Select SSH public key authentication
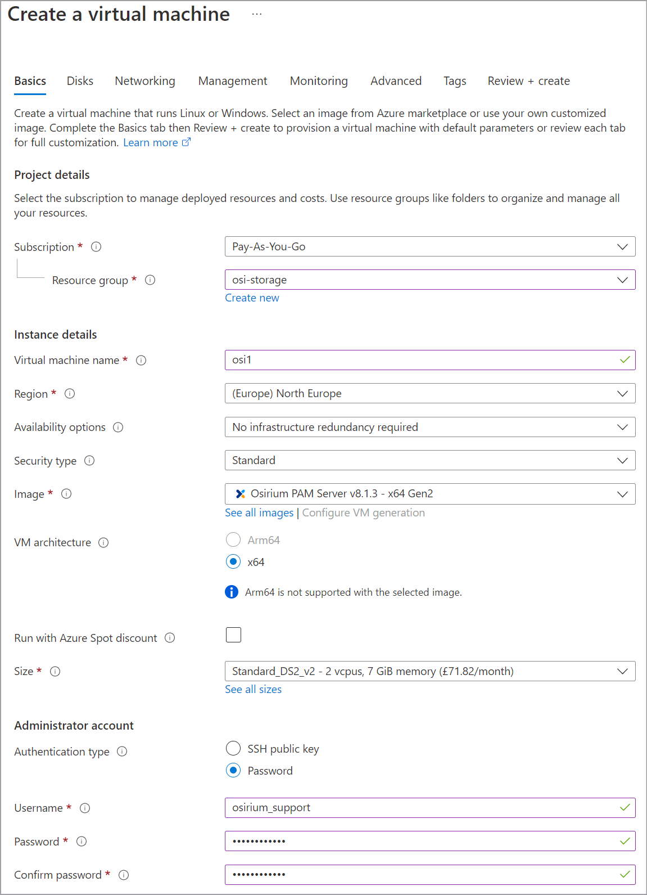 (233, 749)
